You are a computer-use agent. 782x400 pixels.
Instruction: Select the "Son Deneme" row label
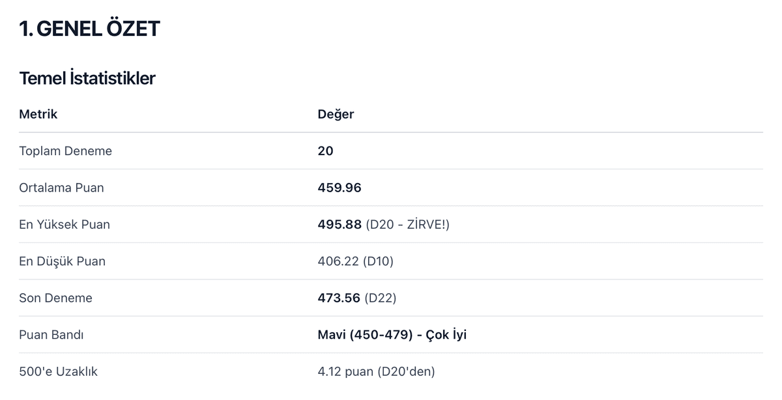click(x=56, y=298)
